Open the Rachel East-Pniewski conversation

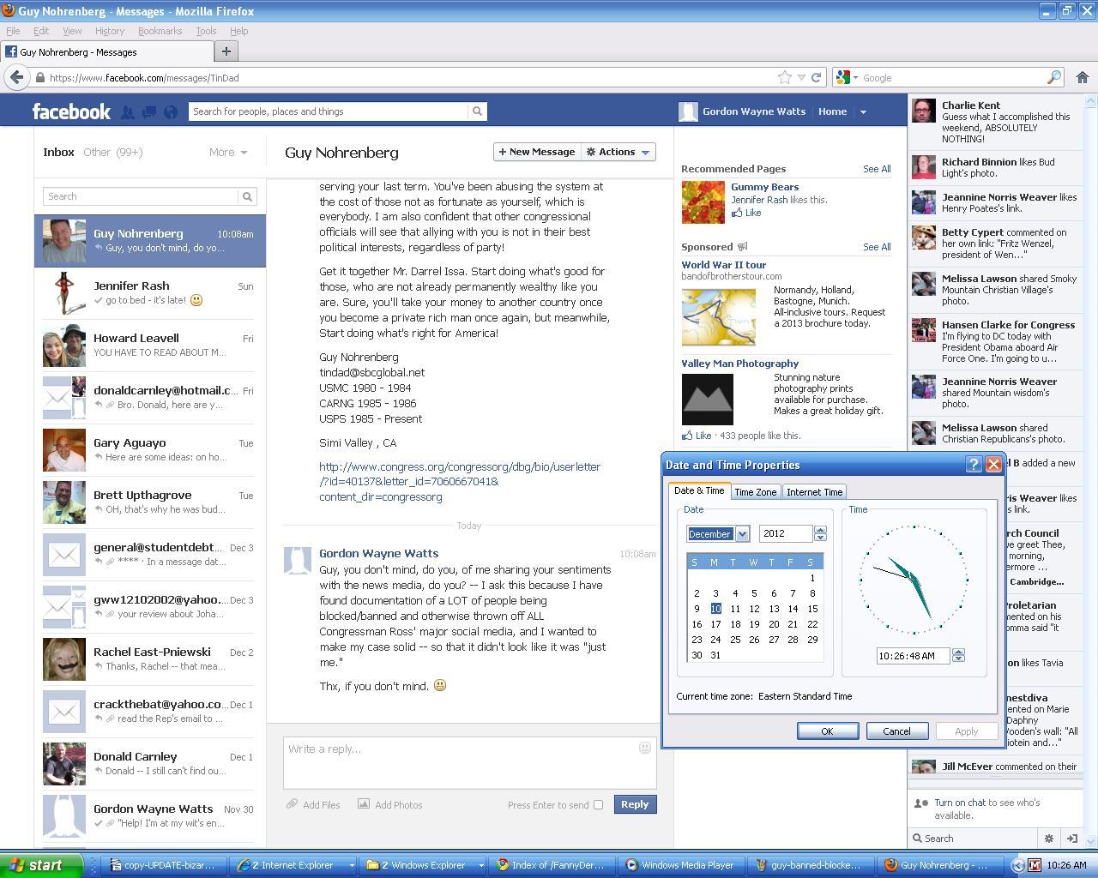point(150,658)
